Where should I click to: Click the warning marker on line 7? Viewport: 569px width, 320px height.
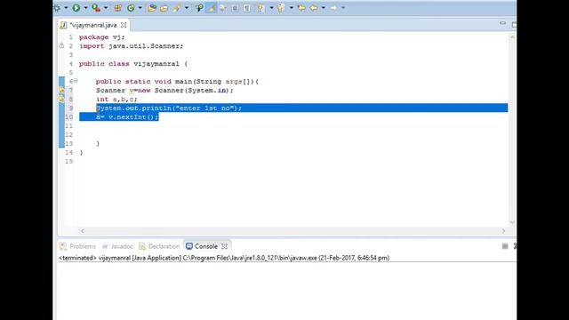(x=61, y=90)
